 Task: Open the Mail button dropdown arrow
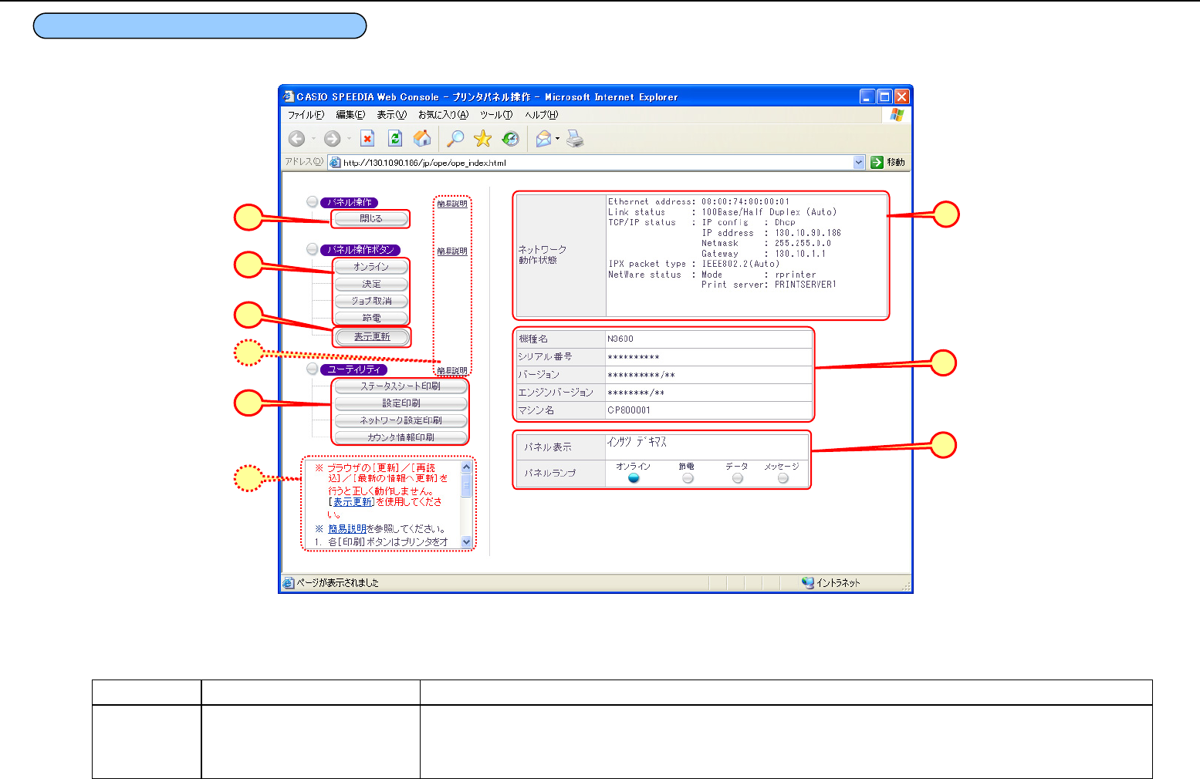pyautogui.click(x=557, y=139)
